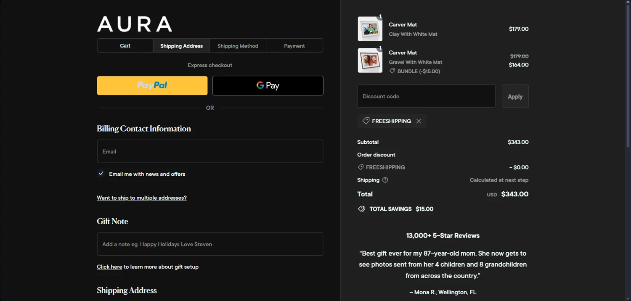Screen dimensions: 631x301
Task: Check out with PayPal
Action: [152, 85]
